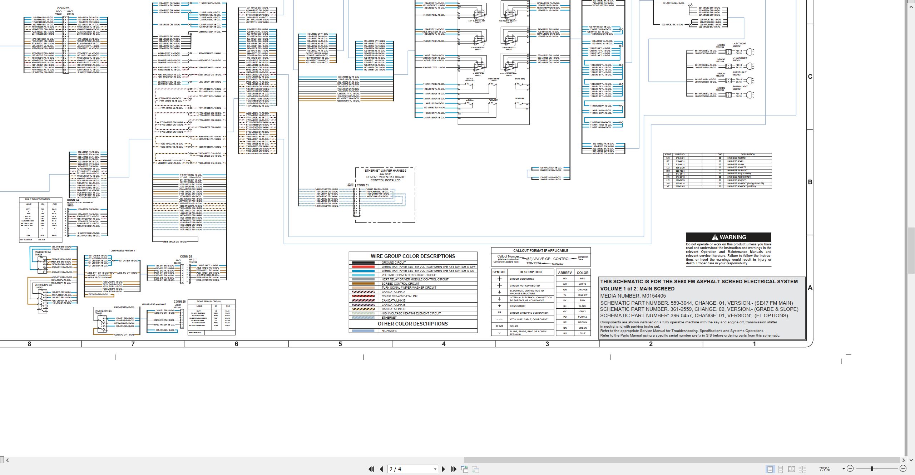This screenshot has width=915, height=475.
Task: Go to the previous page
Action: click(x=381, y=469)
